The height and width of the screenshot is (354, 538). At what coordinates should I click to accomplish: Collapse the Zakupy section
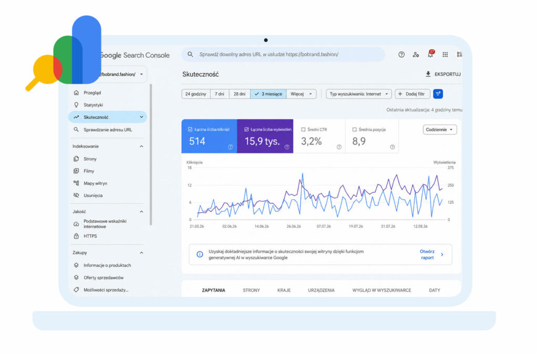coord(141,253)
